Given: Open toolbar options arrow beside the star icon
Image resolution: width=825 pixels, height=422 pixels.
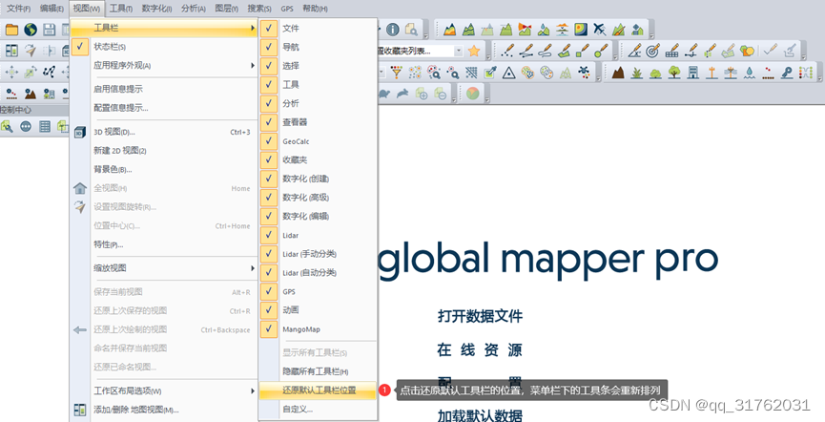Looking at the screenshot, I should click(x=488, y=52).
